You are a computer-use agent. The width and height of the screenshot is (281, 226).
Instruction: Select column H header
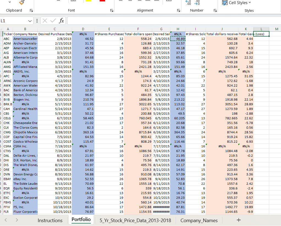(x=178, y=29)
